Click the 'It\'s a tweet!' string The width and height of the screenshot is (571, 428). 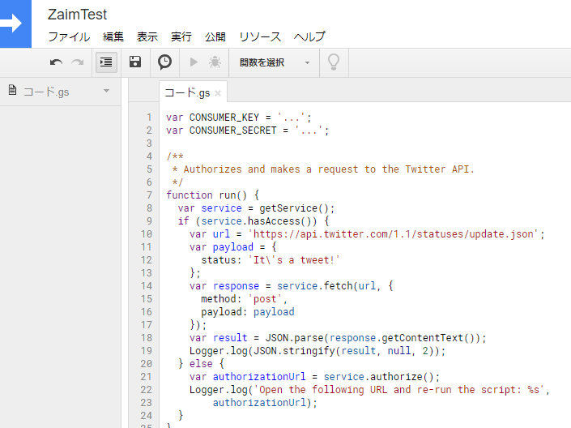(x=294, y=260)
